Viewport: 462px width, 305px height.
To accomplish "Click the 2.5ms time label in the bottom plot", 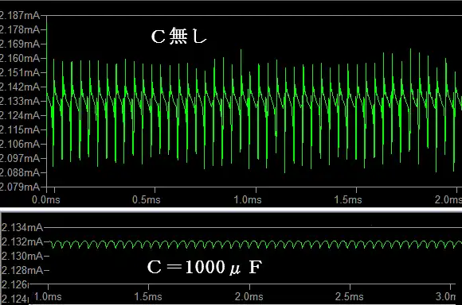I will click(x=350, y=296).
